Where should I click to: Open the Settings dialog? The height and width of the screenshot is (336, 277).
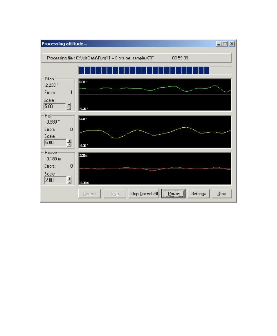pyautogui.click(x=199, y=194)
